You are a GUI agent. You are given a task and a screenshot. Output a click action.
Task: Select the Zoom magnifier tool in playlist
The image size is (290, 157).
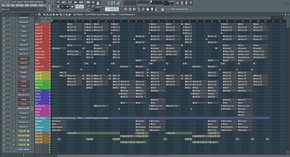(x=67, y=15)
